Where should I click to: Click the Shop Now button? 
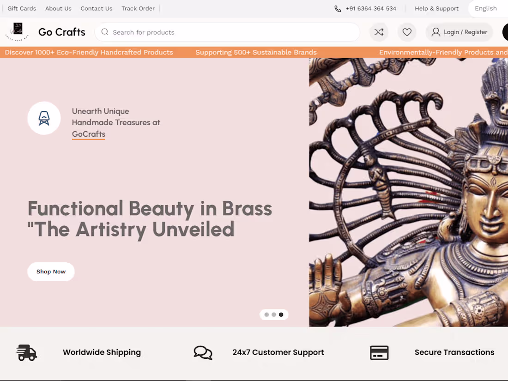point(51,272)
